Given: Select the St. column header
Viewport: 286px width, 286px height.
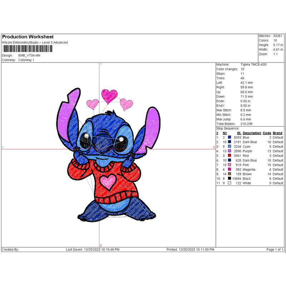Looking at the screenshot, I should pos(239,133).
